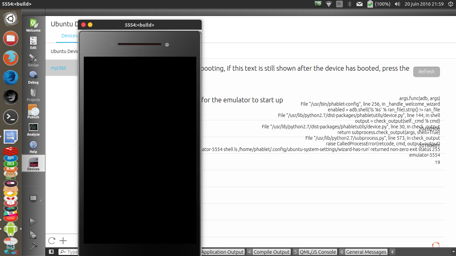Open the Terminal from the launcher
The width and height of the screenshot is (456, 256).
pyautogui.click(x=11, y=117)
